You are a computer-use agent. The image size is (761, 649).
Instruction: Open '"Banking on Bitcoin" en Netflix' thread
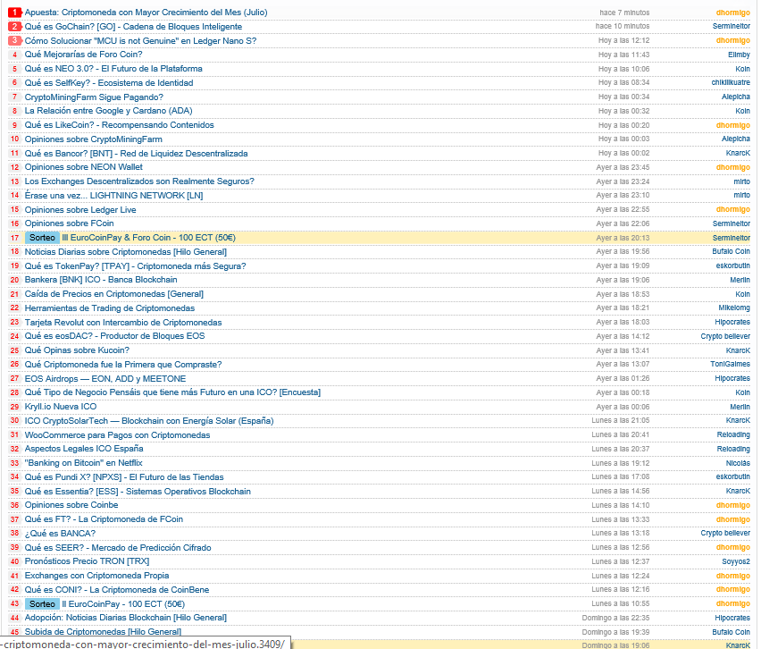(83, 463)
